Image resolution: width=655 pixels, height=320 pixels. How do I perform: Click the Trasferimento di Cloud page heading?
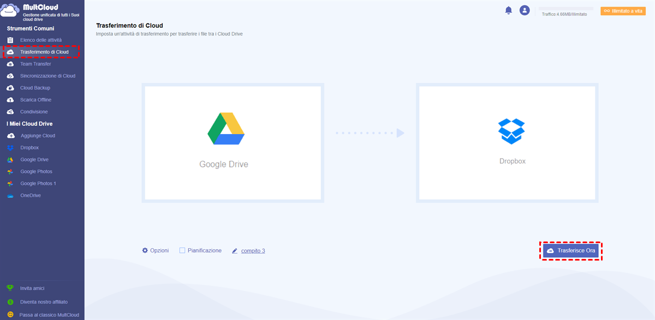pos(129,26)
